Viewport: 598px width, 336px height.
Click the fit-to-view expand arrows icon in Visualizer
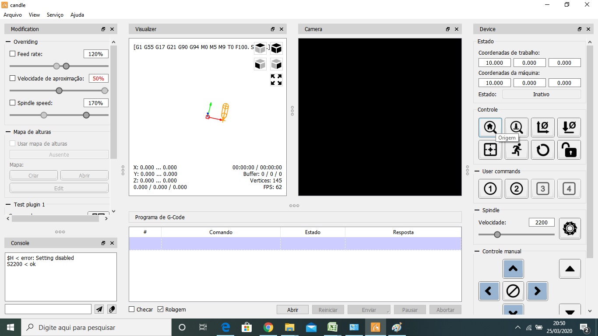[276, 80]
